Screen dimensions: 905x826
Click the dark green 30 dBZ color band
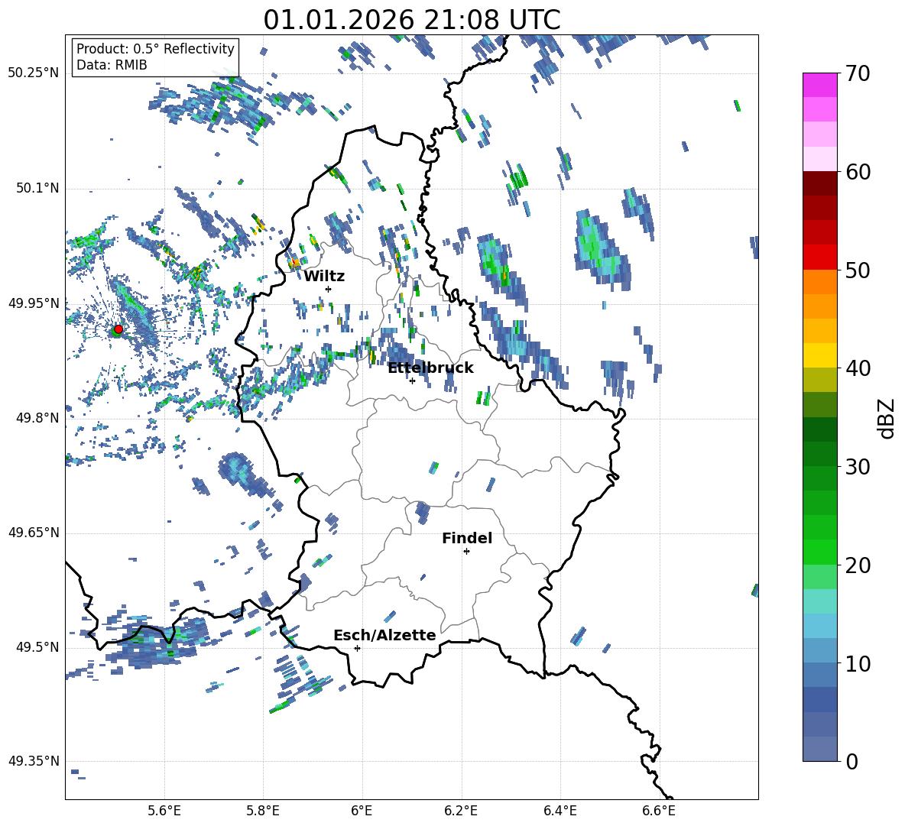point(819,453)
